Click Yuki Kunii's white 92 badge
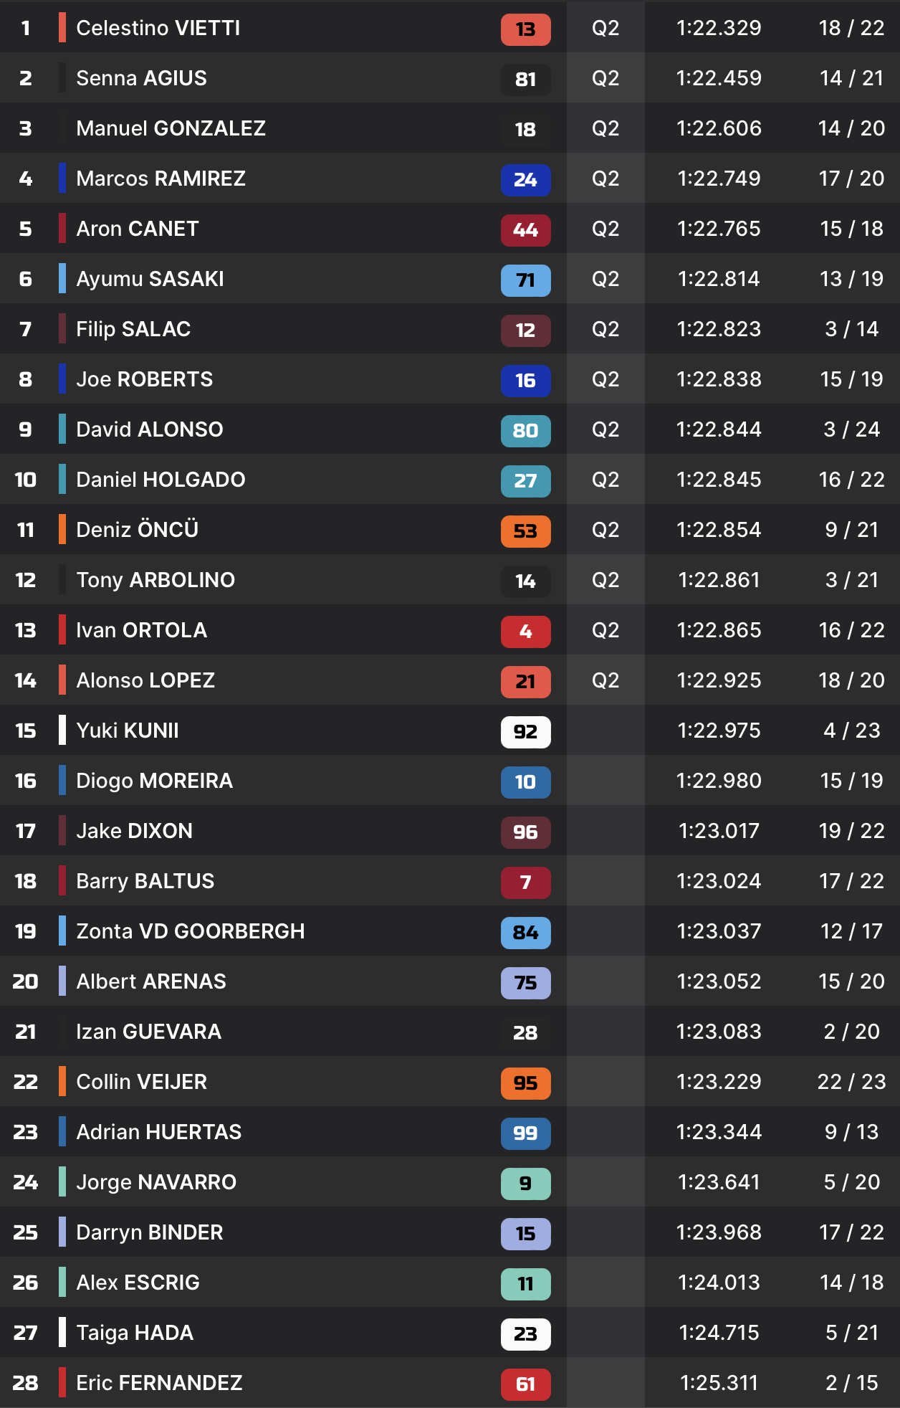This screenshot has width=900, height=1408. [525, 732]
